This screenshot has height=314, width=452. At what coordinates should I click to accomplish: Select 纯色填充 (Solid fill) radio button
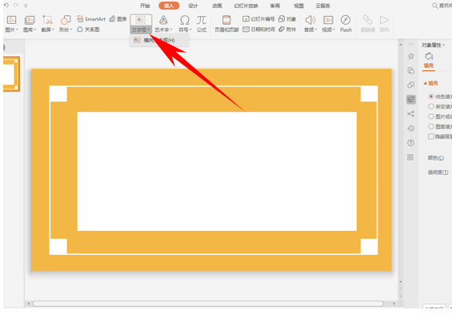pos(431,97)
